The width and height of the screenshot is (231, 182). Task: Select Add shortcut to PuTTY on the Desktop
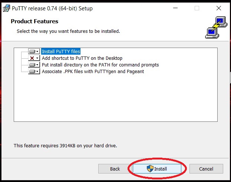point(82,58)
